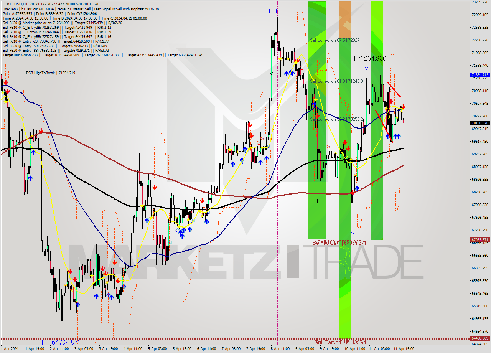Click price axis value 65315.300
The width and height of the screenshot is (491, 353).
[x=480, y=306]
